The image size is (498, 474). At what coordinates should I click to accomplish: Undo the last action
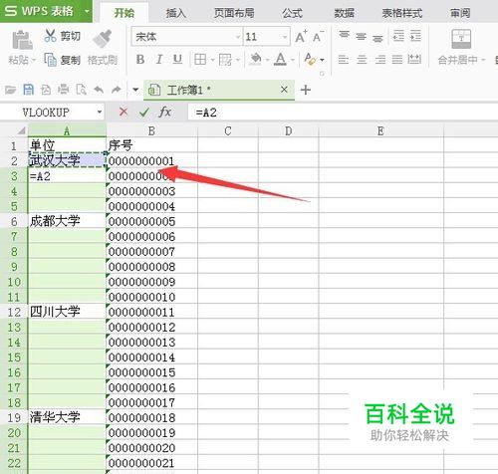click(99, 90)
